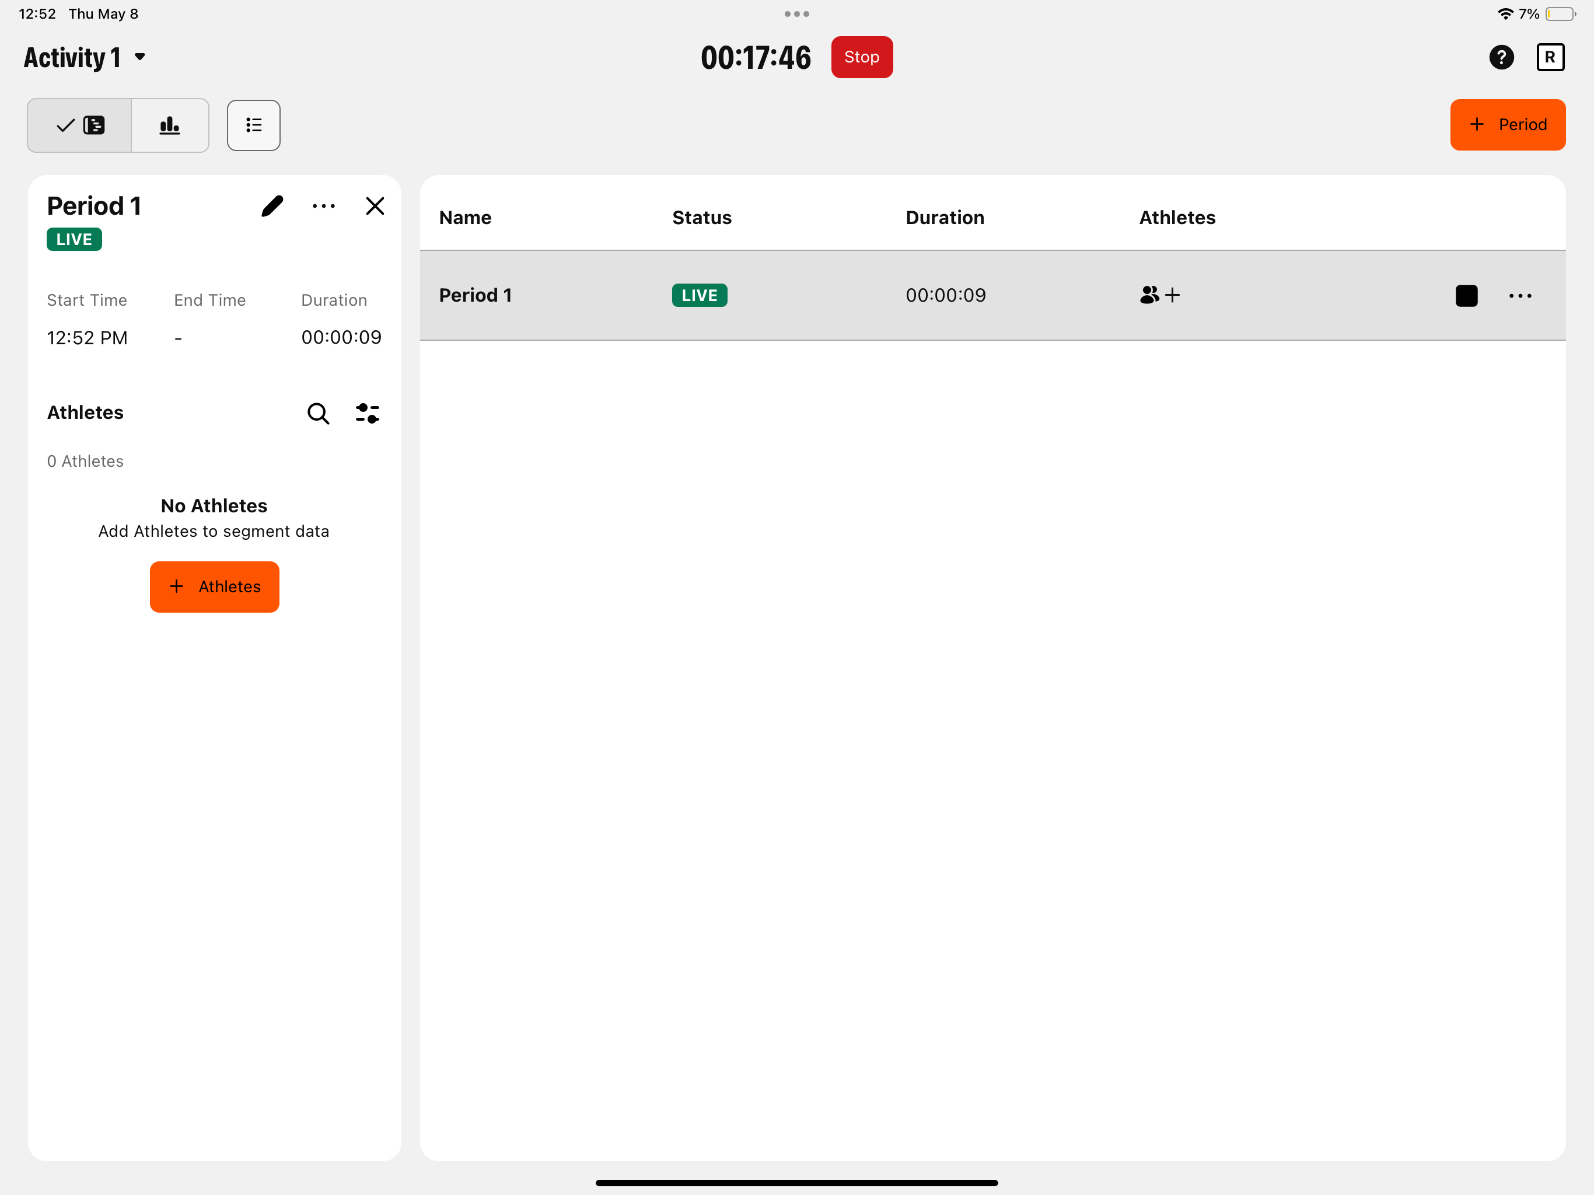Switch to the bar chart view
Viewport: 1594px width, 1195px height.
[x=170, y=125]
